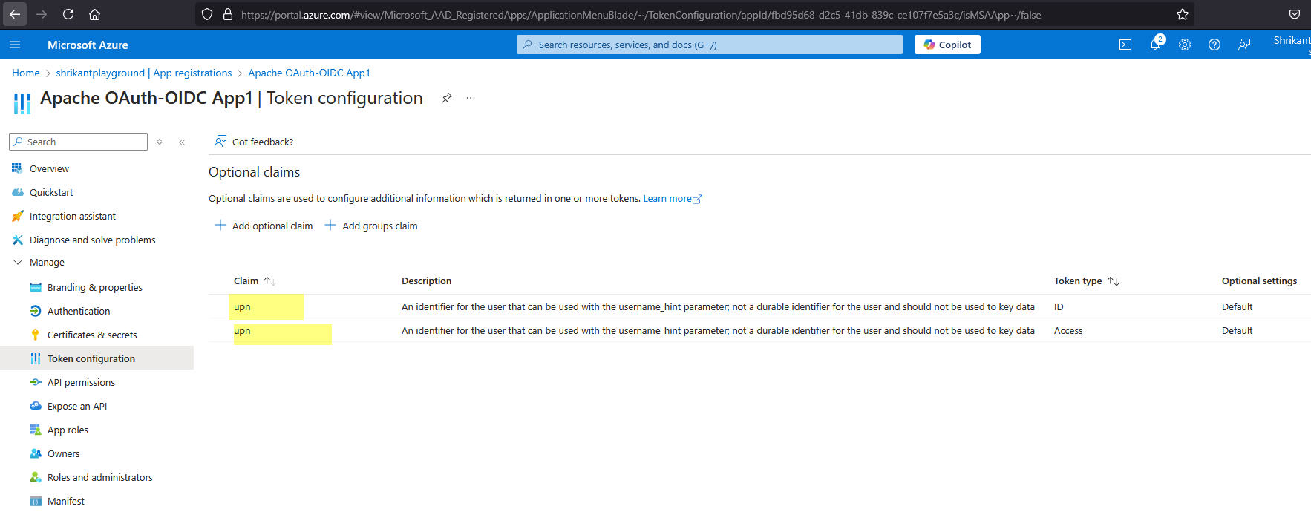Screen dimensions: 1311x518
Task: Click the sidebar expand/collapse arrows icon
Action: [x=160, y=142]
